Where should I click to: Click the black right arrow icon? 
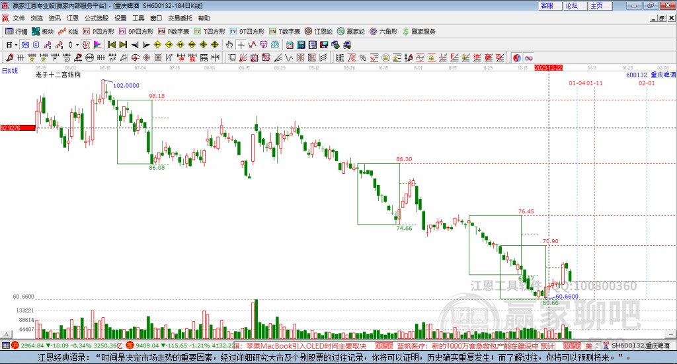(x=146, y=45)
